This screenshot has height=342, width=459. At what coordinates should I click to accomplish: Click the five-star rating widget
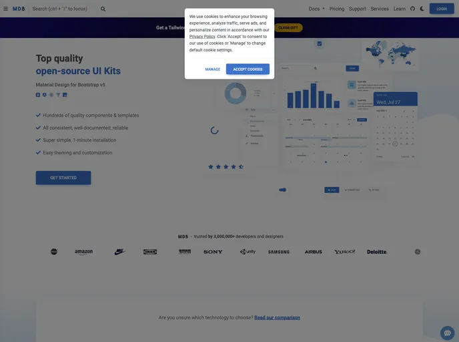point(225,166)
